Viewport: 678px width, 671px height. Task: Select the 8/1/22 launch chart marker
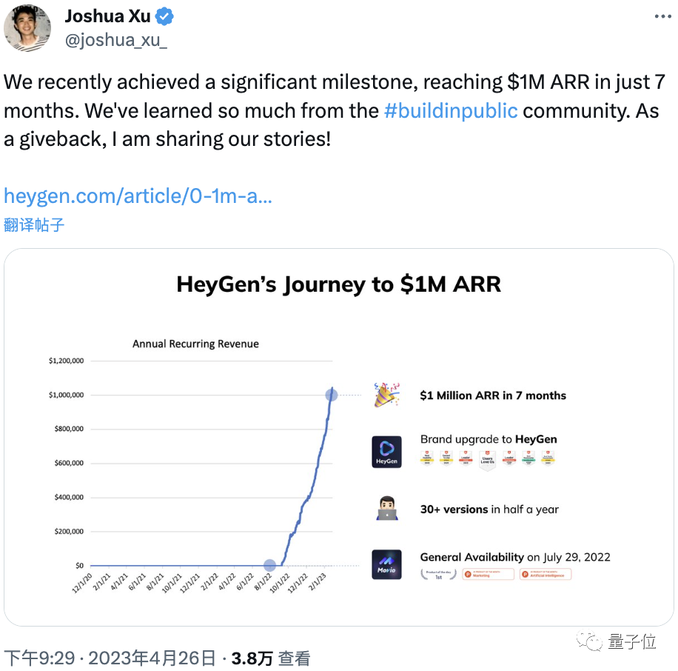pos(269,565)
